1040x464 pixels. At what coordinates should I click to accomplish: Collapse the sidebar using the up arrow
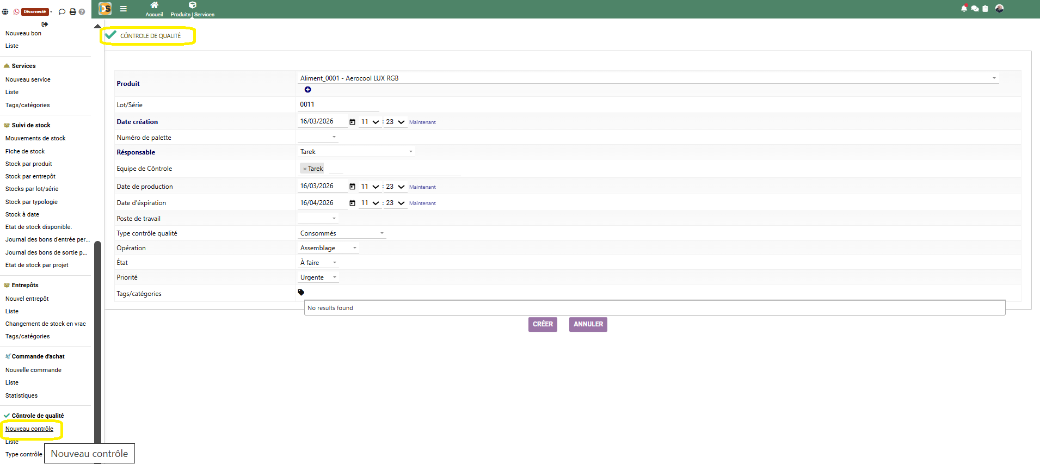(97, 26)
